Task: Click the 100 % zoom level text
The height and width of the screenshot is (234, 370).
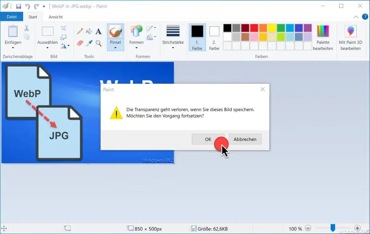Action: [x=295, y=229]
